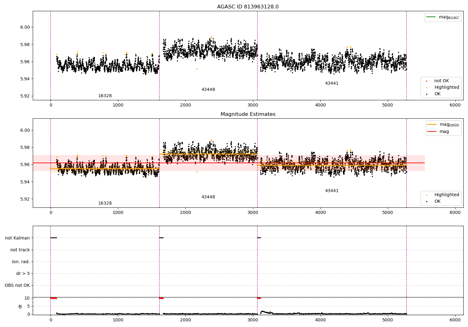Image resolution: width=468 pixels, height=327 pixels.
Task: Click label 43448 in Magnitude Estimates plot
Action: click(208, 197)
